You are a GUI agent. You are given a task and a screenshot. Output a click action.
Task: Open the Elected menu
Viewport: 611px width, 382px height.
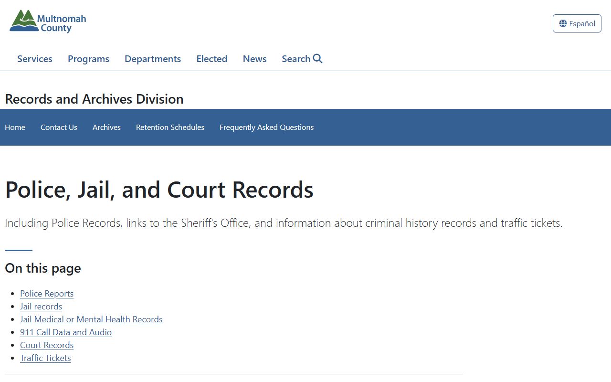(x=212, y=59)
